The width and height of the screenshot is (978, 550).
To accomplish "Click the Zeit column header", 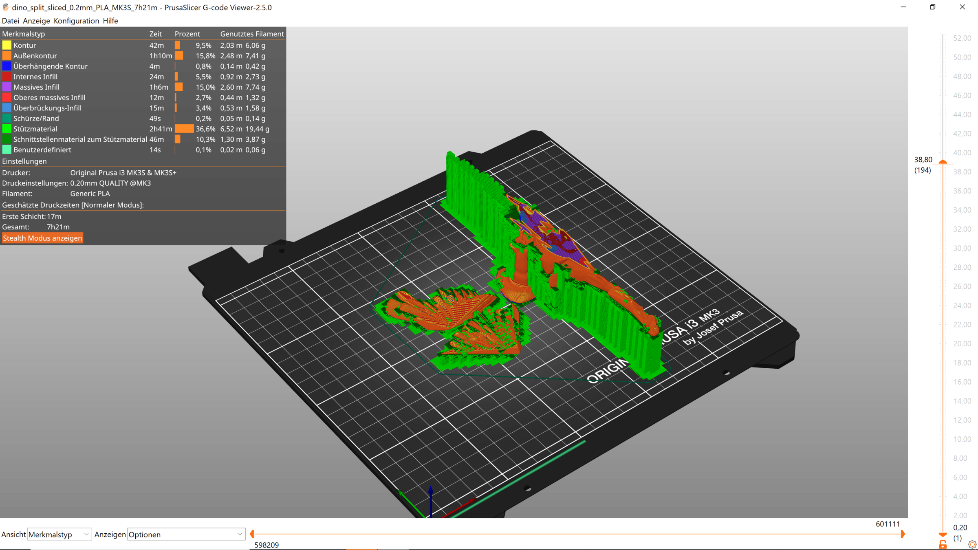I will 155,34.
